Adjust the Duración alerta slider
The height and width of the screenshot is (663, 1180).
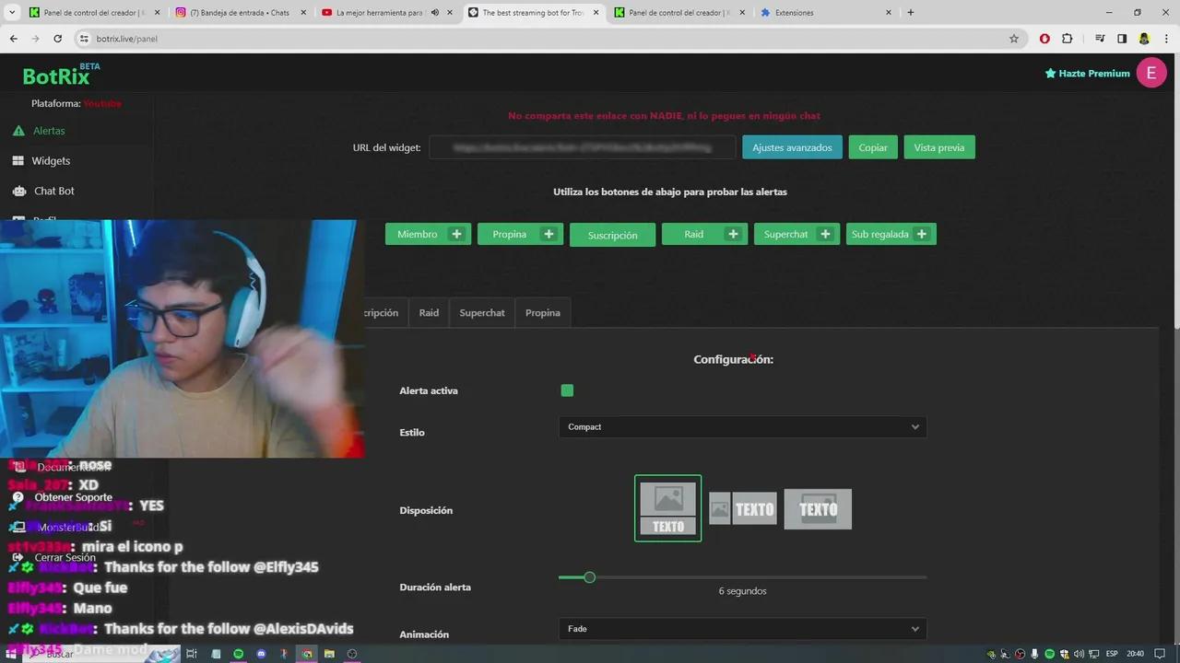coord(589,577)
